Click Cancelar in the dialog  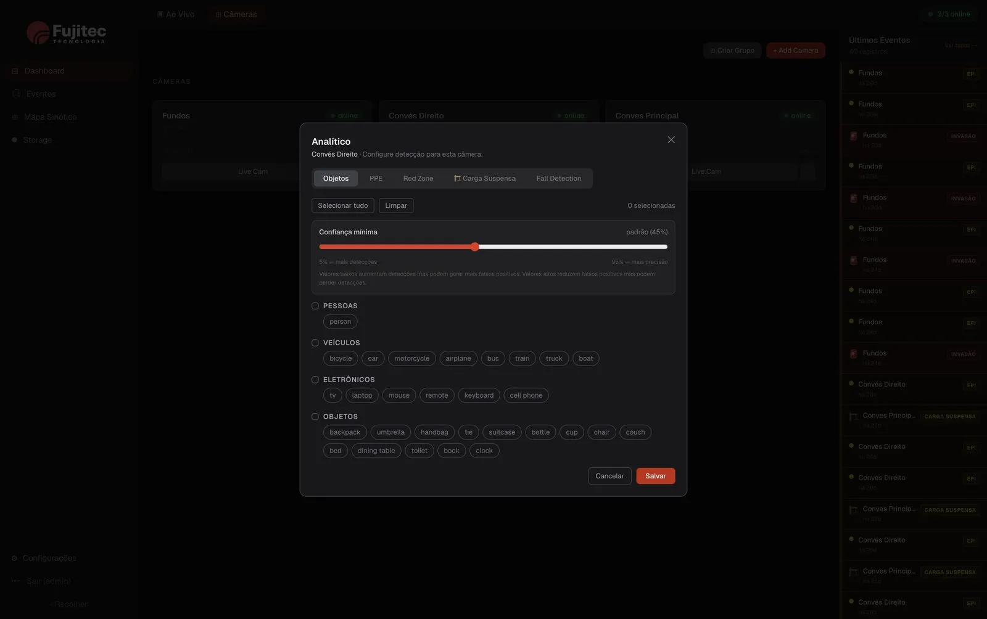[609, 476]
